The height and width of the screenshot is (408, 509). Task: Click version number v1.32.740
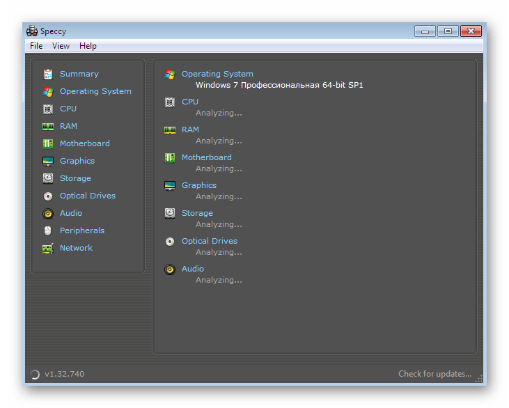click(x=64, y=374)
